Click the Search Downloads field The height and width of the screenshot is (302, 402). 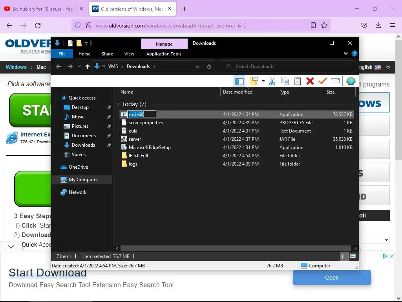pyautogui.click(x=287, y=66)
